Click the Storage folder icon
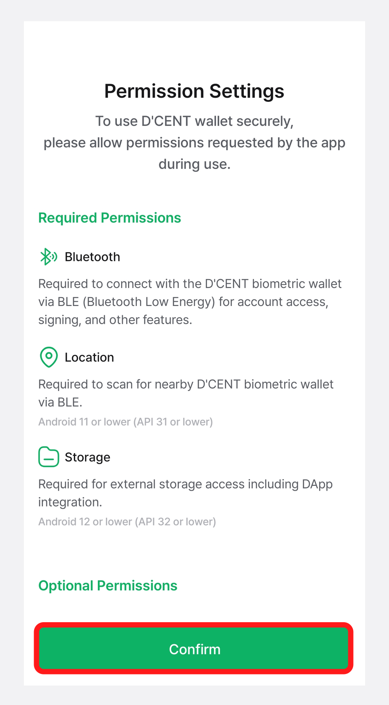This screenshot has width=389, height=705. (49, 457)
